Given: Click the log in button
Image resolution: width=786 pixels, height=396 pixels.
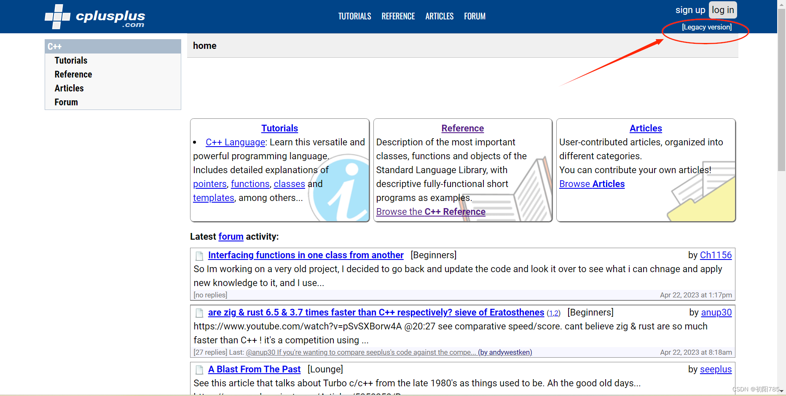Looking at the screenshot, I should click(x=723, y=10).
